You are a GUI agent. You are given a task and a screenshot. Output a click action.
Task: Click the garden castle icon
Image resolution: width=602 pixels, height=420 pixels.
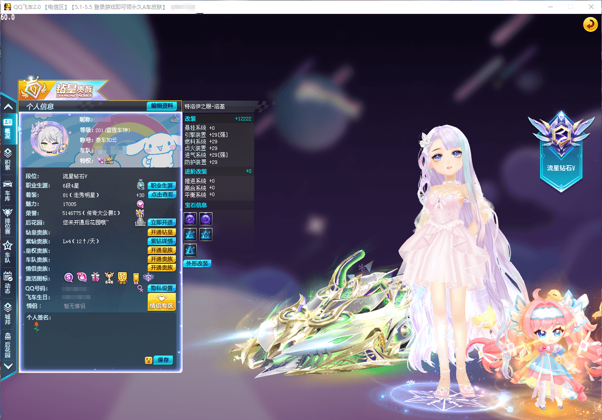point(140,222)
